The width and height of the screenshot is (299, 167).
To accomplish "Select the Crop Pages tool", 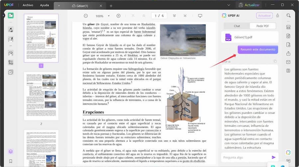I will pos(11,63).
